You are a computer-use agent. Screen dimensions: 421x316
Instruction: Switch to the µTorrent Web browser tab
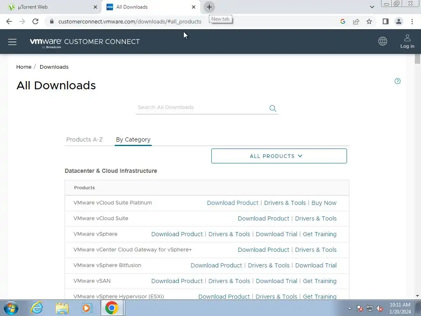[51, 7]
